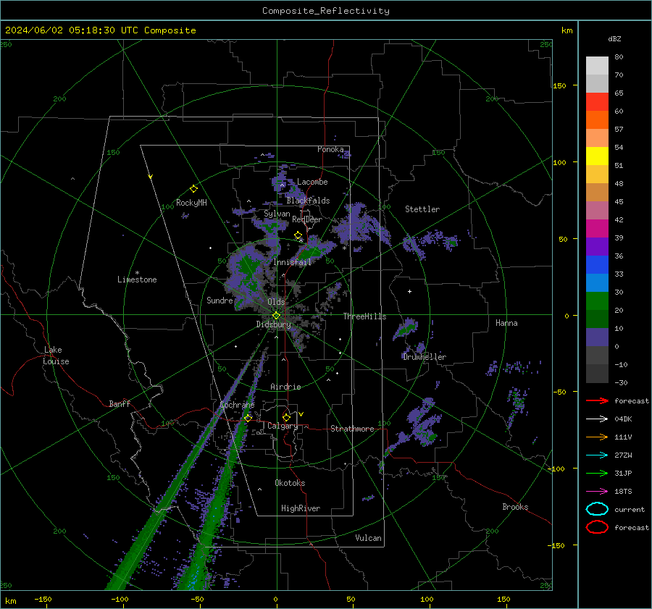
Task: Click the RedDeer city label
Action: point(307,219)
